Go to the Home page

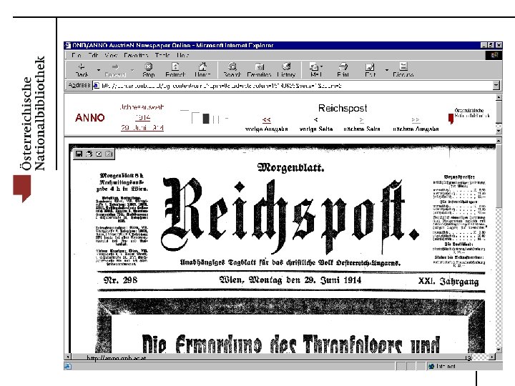(x=202, y=70)
